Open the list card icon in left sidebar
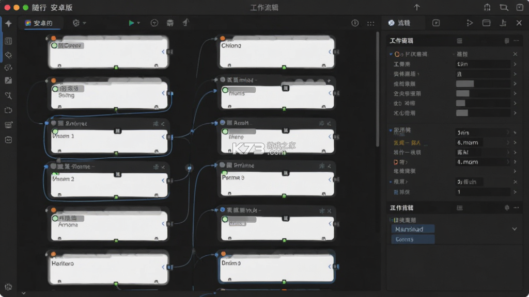 coord(8,125)
